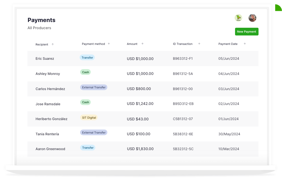Click the External Transfer badge for Tania Rentería
Viewport: 282px width, 179px height.
[x=94, y=132]
